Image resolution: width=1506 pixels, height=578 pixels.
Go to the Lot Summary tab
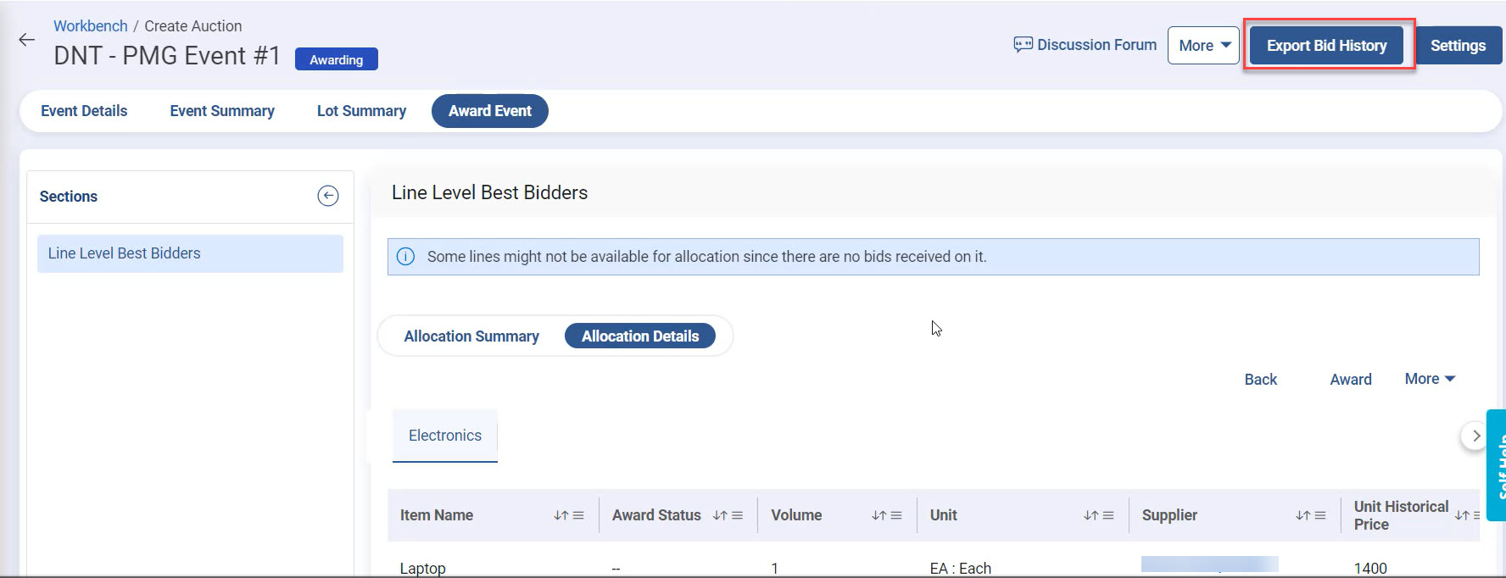pos(361,111)
